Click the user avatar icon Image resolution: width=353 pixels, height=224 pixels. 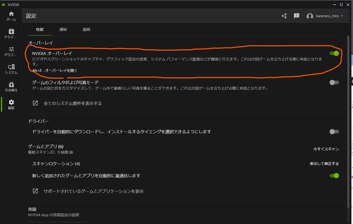tap(310, 16)
